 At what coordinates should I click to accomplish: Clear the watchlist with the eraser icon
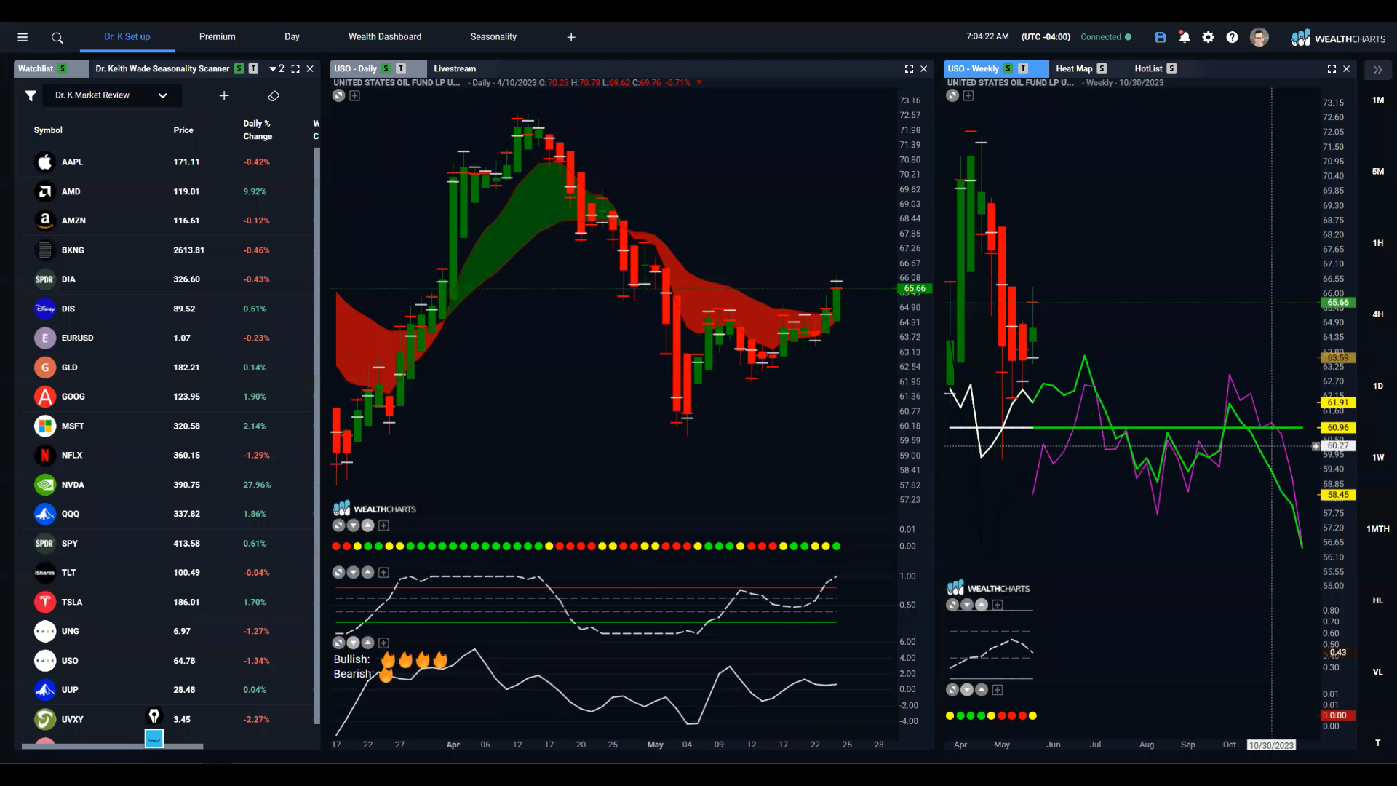coord(274,95)
